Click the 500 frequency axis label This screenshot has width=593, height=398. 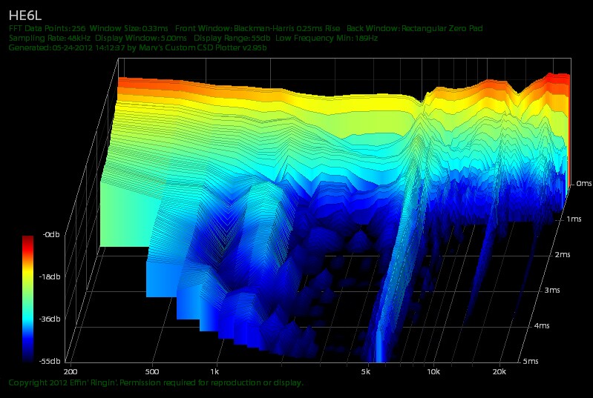(152, 372)
